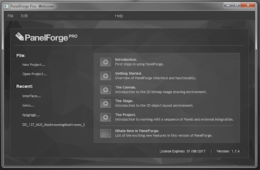260x170 pixels.
Task: Play The Project tutorial video icon
Action: [106, 117]
